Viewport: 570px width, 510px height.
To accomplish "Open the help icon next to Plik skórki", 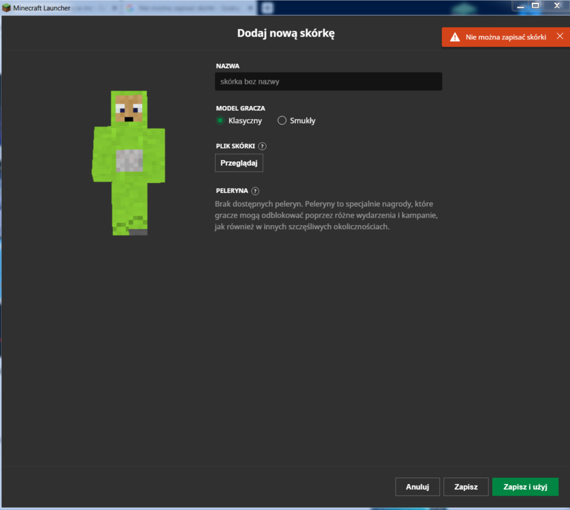I will 262,146.
